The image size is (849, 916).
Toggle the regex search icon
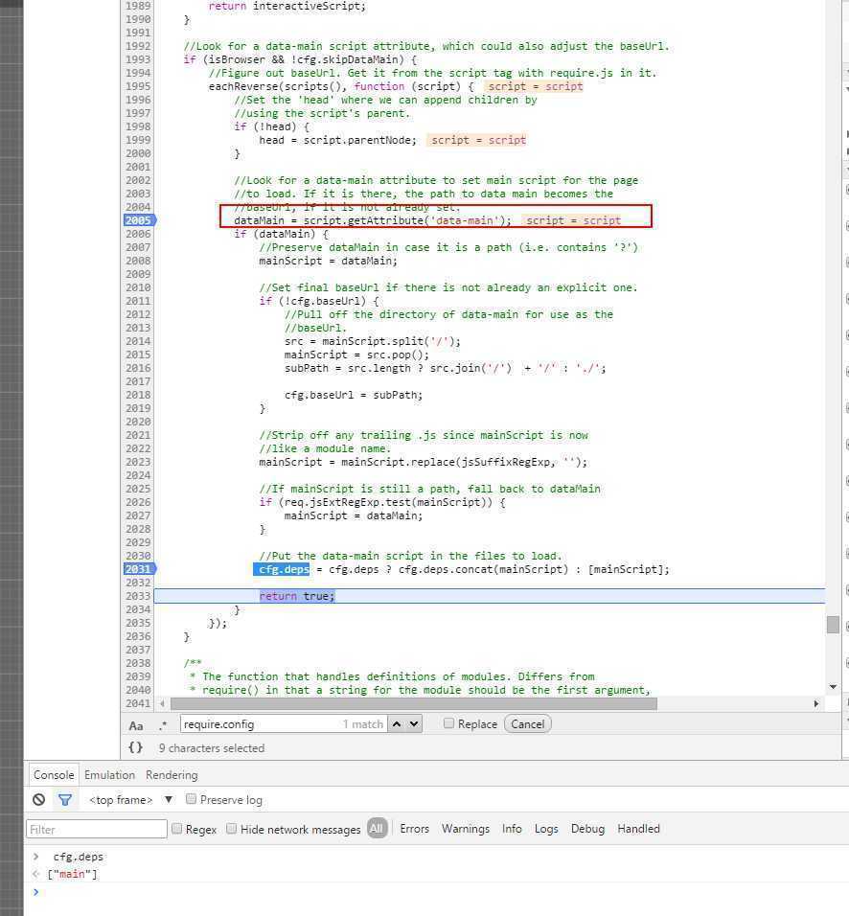click(163, 725)
